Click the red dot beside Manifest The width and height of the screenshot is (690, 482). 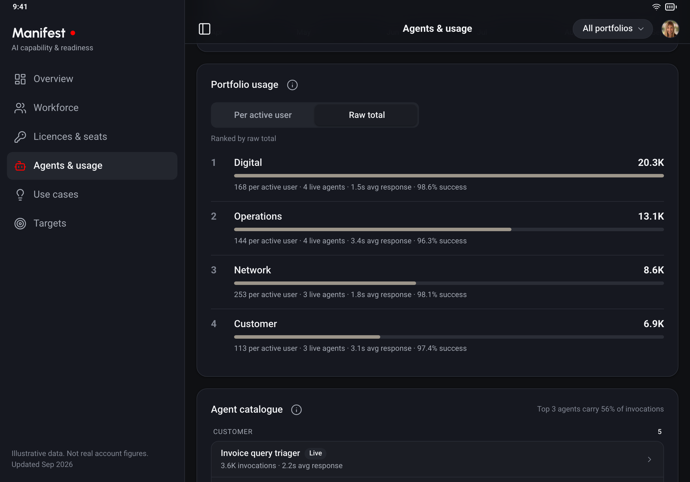point(73,33)
